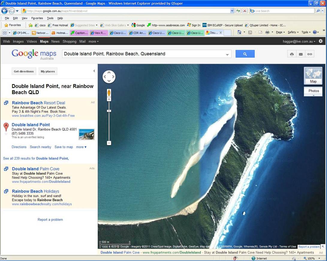Open the Favorites menu in menu bar
Image resolution: width=327 pixels, height=261 pixels.
(37, 18)
